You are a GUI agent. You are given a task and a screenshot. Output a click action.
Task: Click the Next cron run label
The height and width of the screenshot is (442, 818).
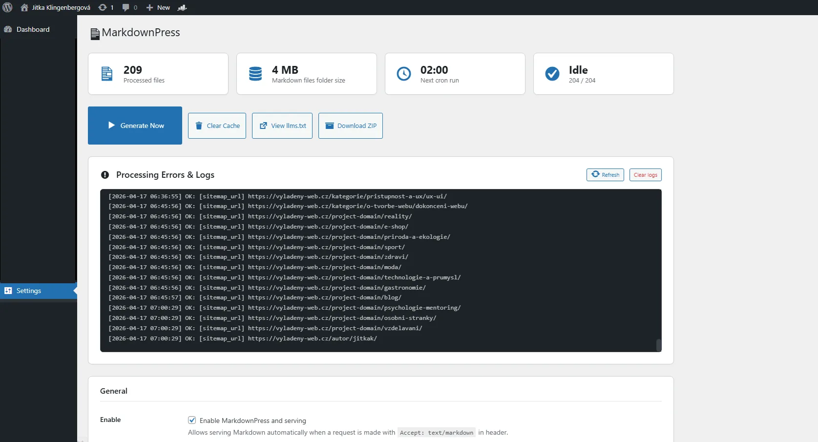click(440, 81)
